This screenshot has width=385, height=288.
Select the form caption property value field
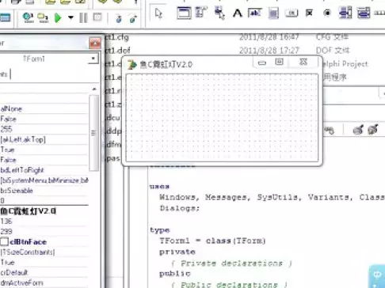[x=44, y=211]
